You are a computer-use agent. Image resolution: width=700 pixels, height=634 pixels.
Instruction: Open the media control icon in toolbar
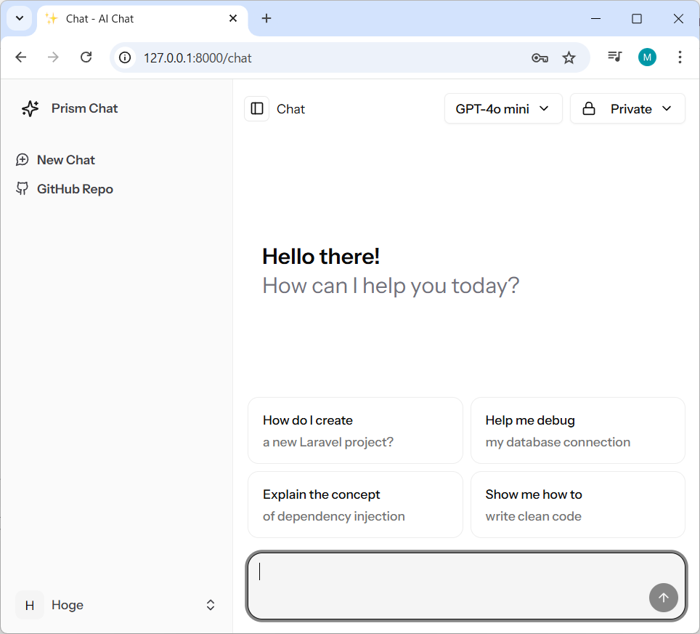pyautogui.click(x=614, y=57)
